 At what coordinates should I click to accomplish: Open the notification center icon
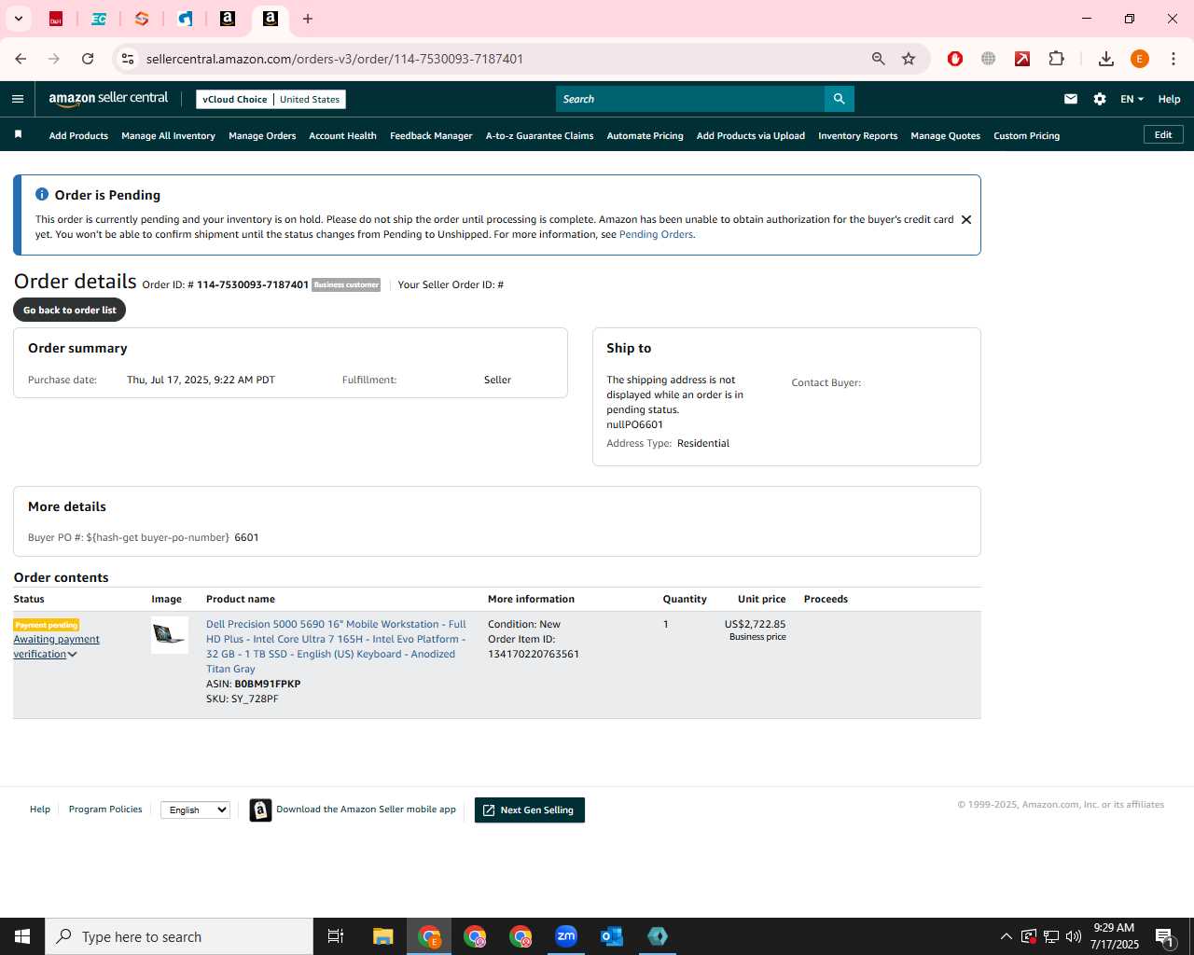(x=1164, y=936)
